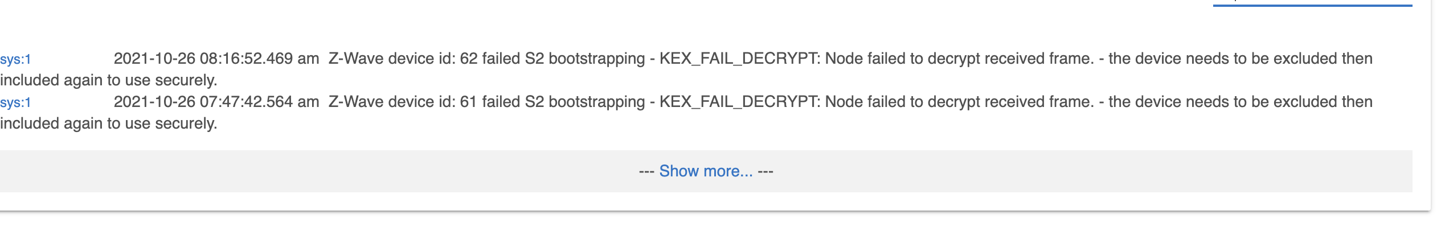This screenshot has width=1441, height=239.
Task: Click the 2021-10-26 08:16:52.469 am timestamp
Action: 216,59
